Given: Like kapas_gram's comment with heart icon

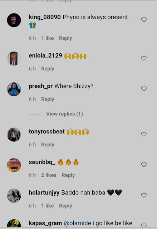Looking at the screenshot, I should [144, 225].
